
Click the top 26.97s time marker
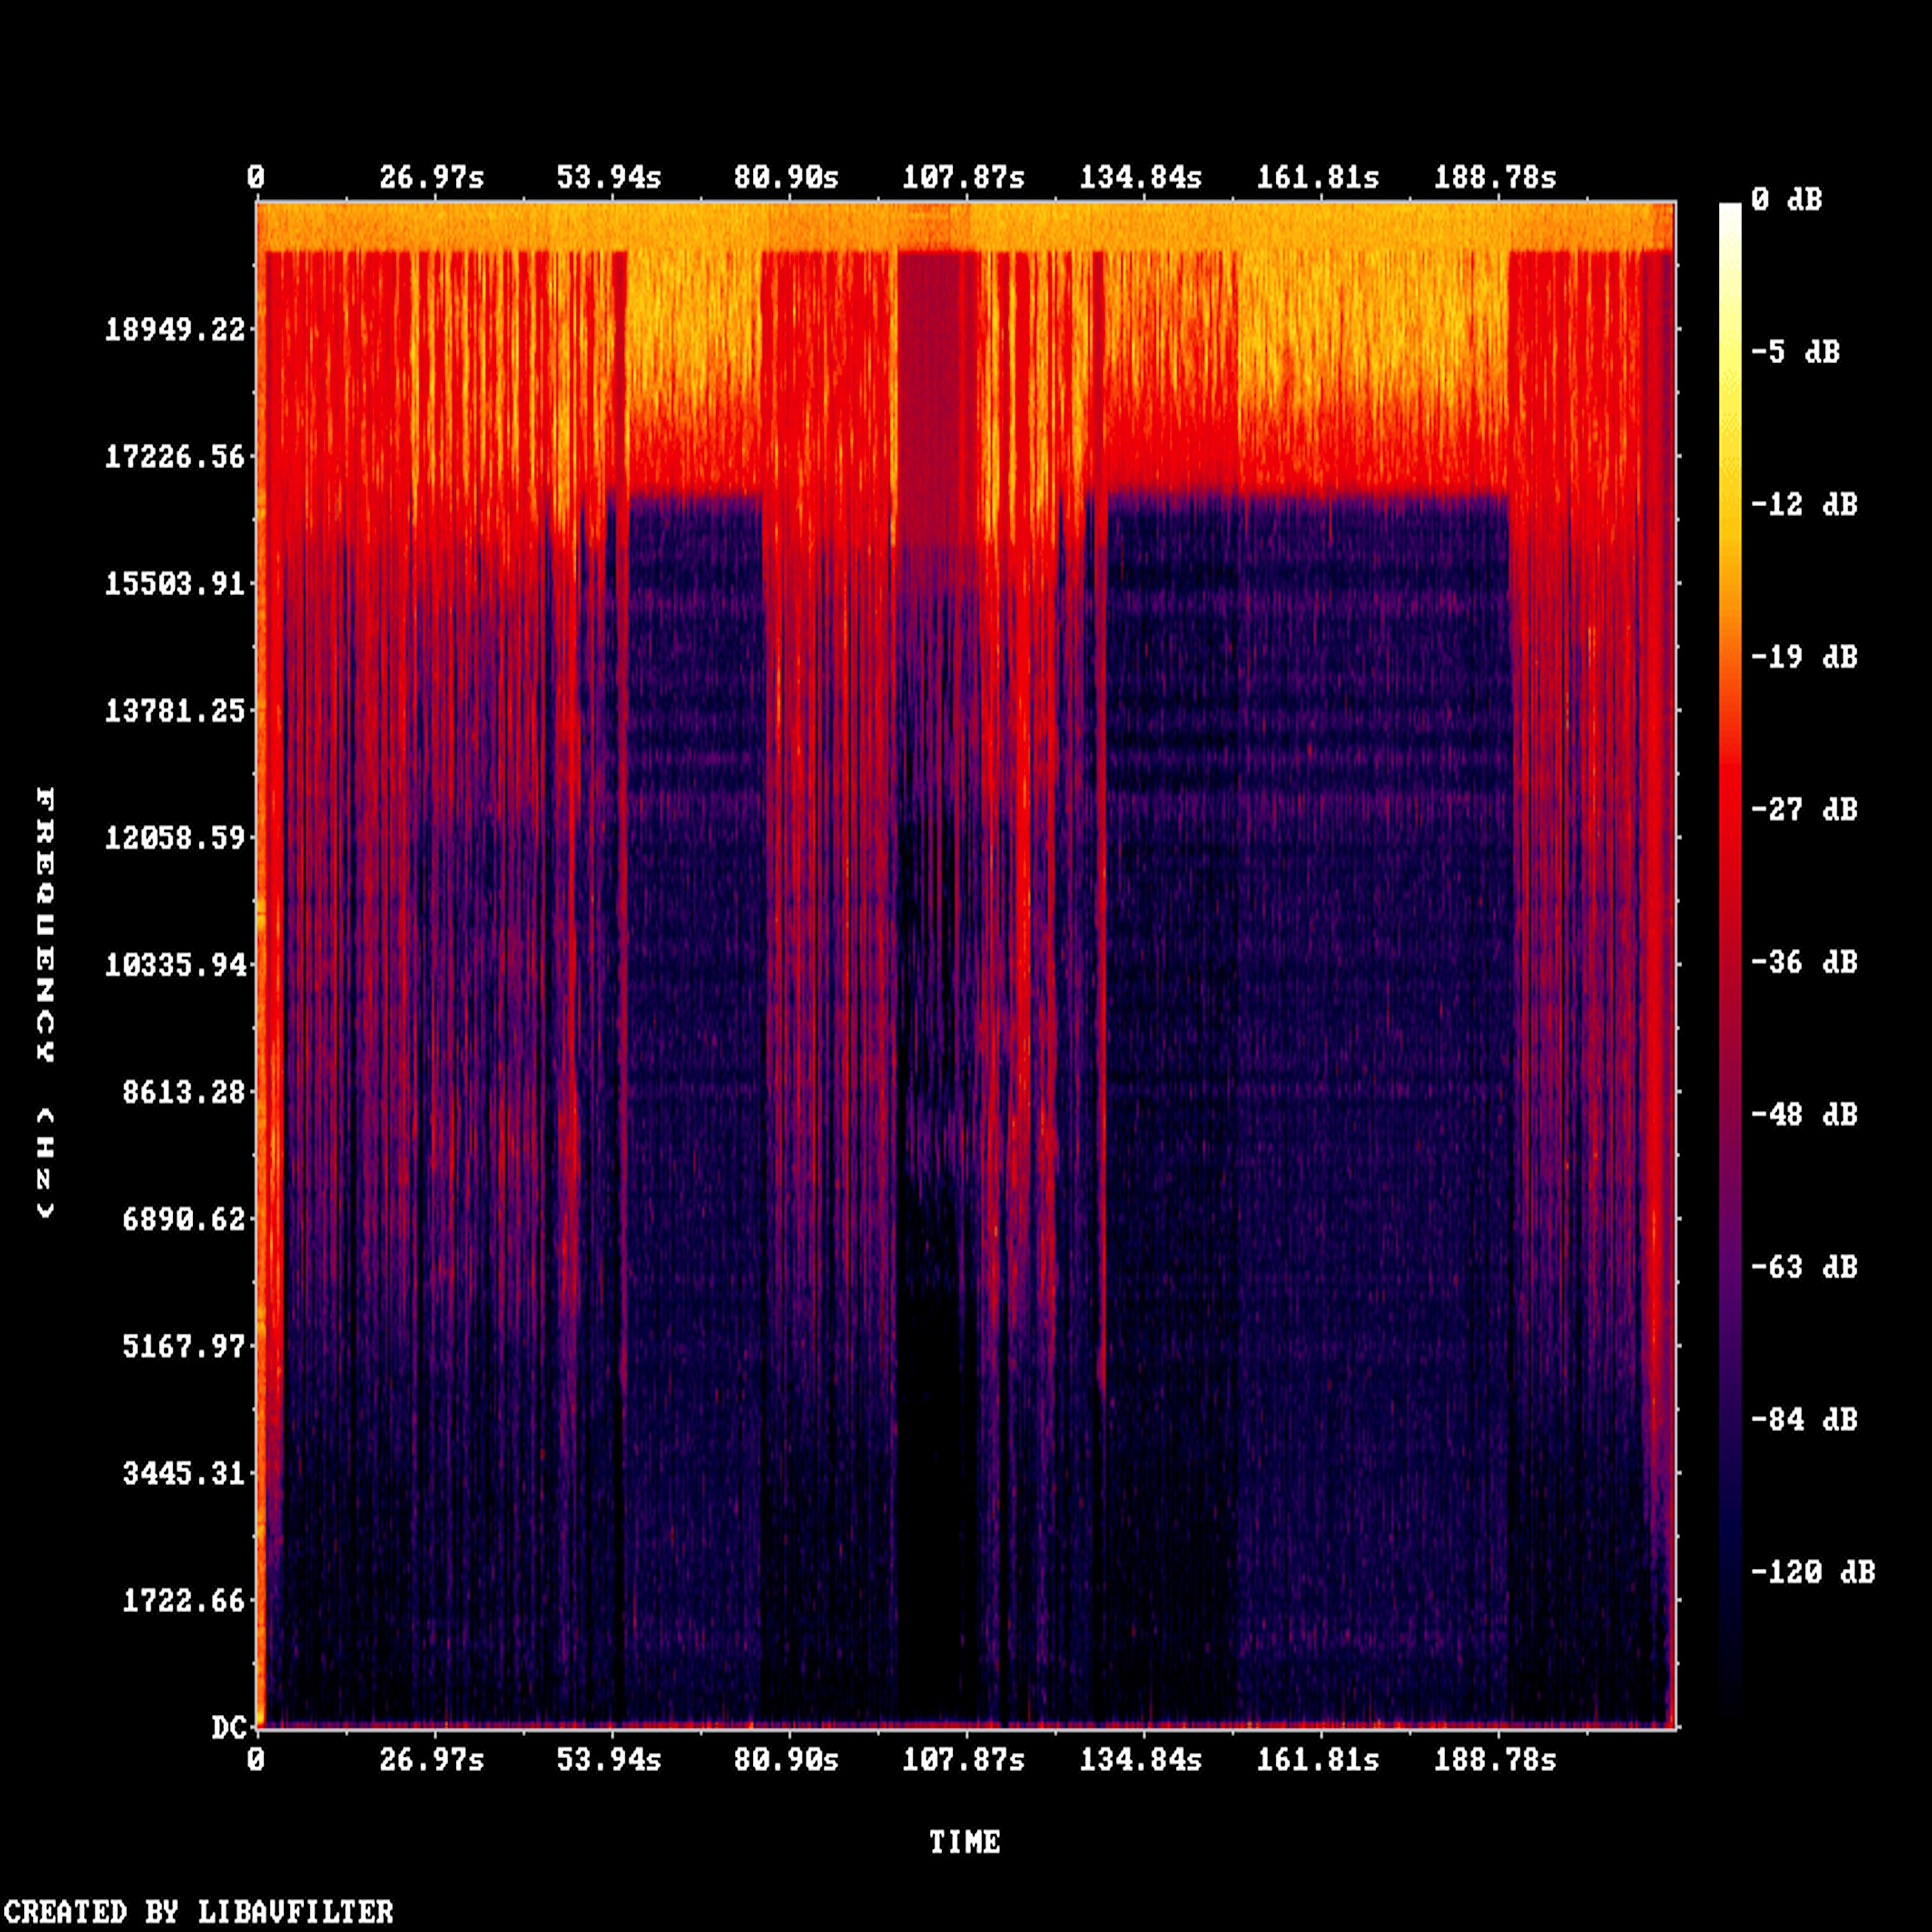(431, 178)
